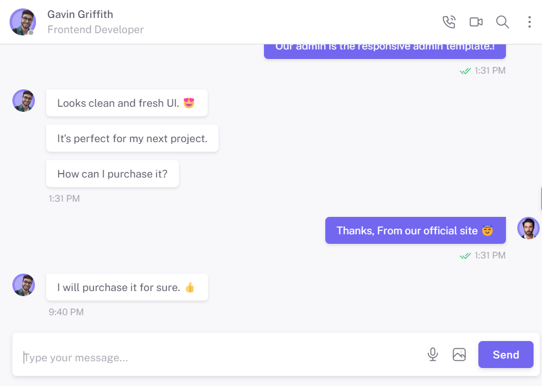Click the "It's perfect for my next project" bubble
Screen dimensions: 542x386
point(132,138)
